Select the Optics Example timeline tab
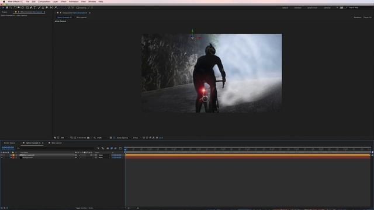This screenshot has height=210, width=374. point(33,143)
